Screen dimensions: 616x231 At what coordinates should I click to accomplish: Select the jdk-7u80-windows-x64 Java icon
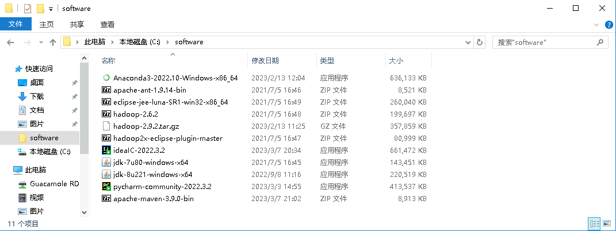click(106, 163)
